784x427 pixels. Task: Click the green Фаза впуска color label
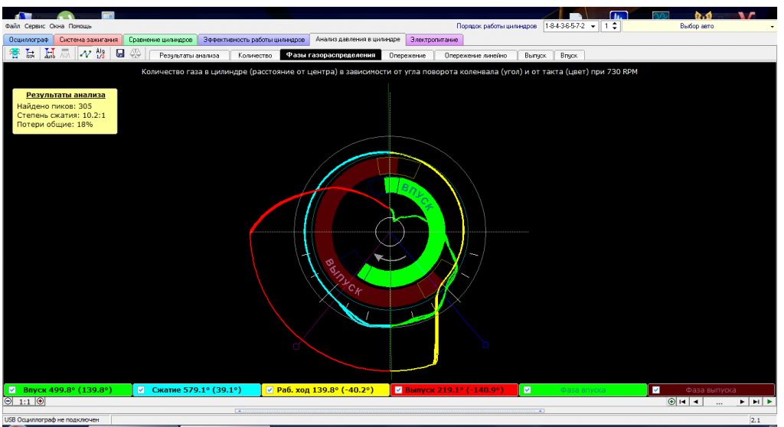583,390
